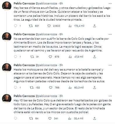Open more options menu on first tweet
The height and width of the screenshot is (124, 115).
click(x=110, y=4)
